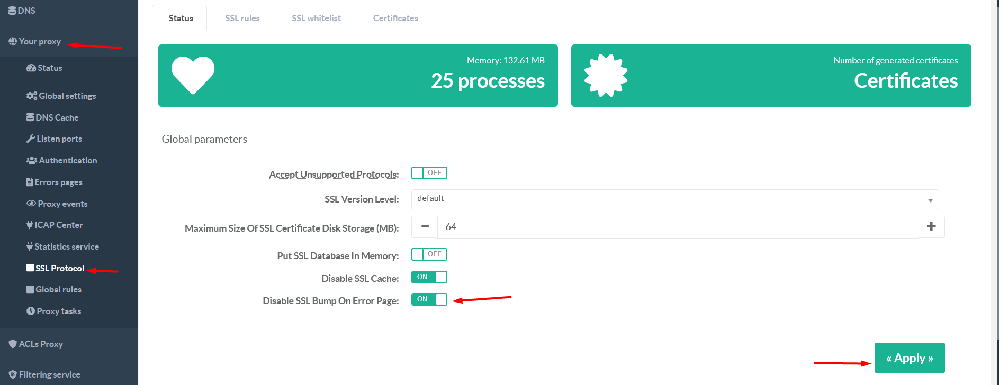Image resolution: width=999 pixels, height=385 pixels.
Task: Click the certificate storage size input field
Action: click(678, 227)
